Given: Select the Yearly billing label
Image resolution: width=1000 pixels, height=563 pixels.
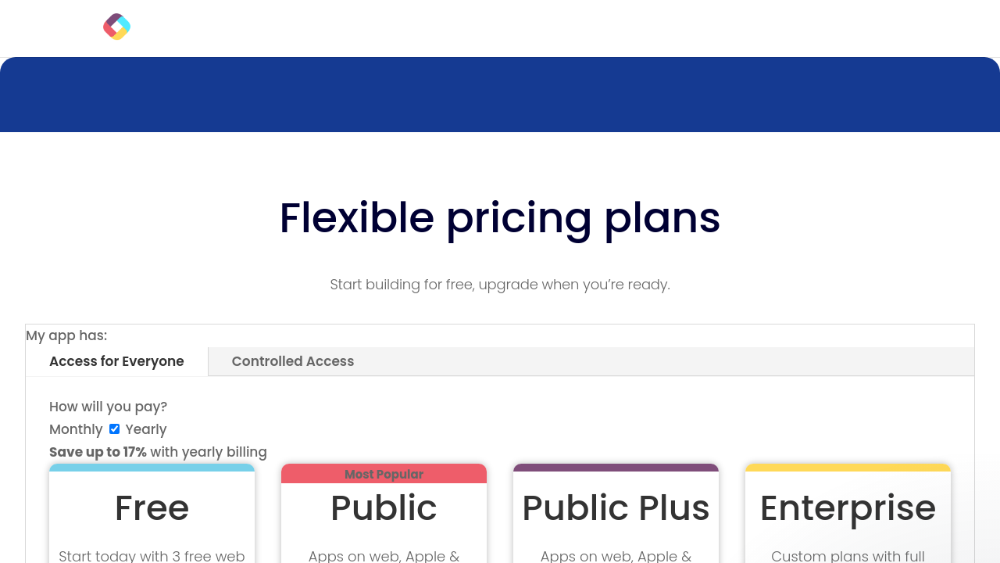Looking at the screenshot, I should (x=146, y=429).
